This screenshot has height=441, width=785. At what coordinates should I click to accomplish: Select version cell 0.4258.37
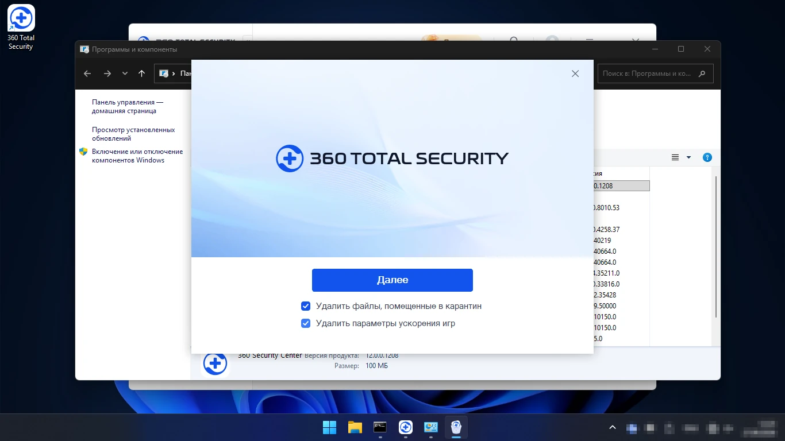click(606, 229)
